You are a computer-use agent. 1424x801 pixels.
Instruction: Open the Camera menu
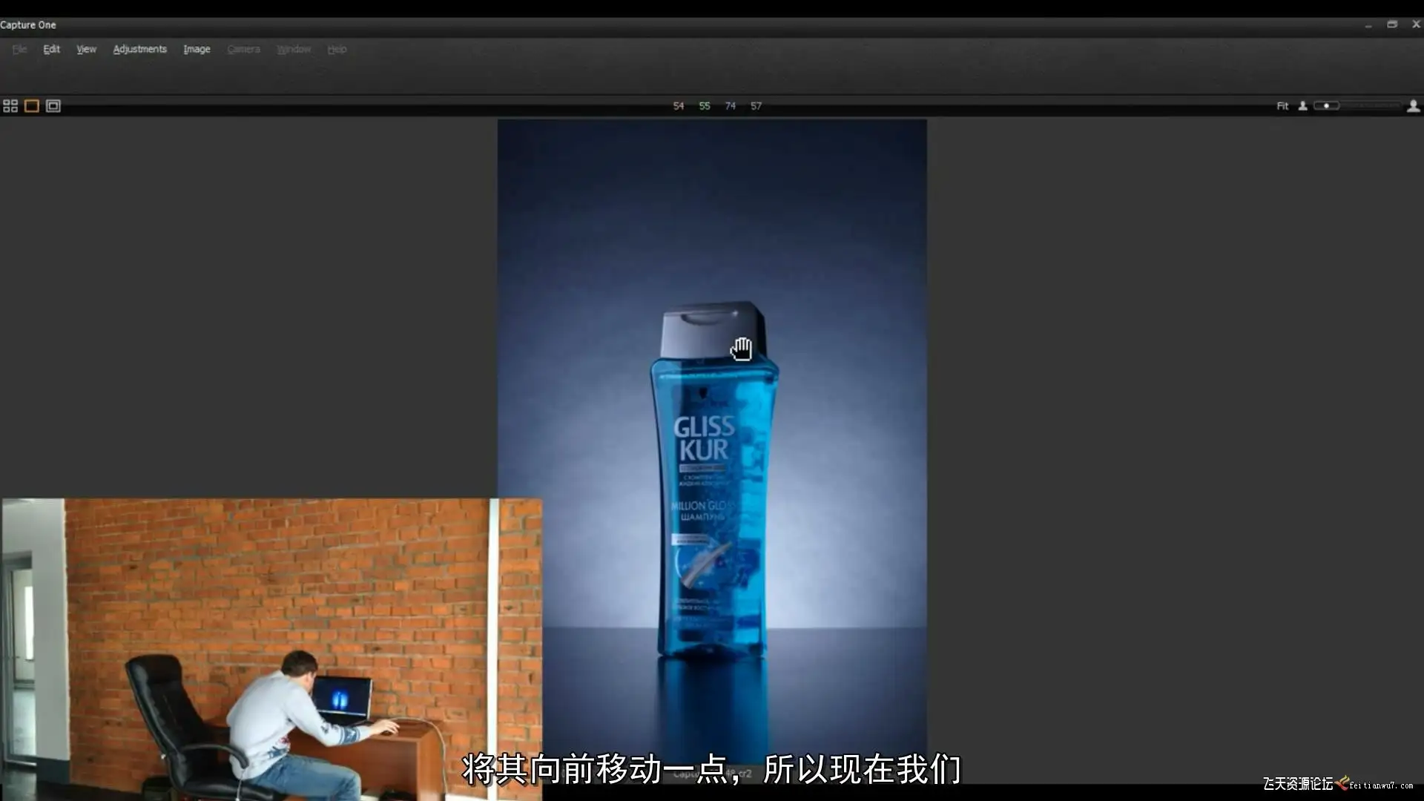(x=243, y=49)
